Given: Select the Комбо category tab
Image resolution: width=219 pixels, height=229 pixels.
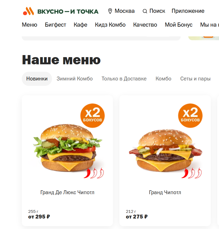Looking at the screenshot, I should point(163,79).
